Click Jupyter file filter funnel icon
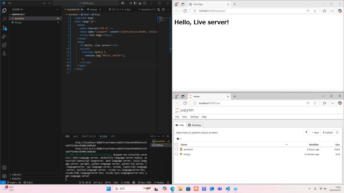This screenshot has height=193, width=344. pos(306,132)
